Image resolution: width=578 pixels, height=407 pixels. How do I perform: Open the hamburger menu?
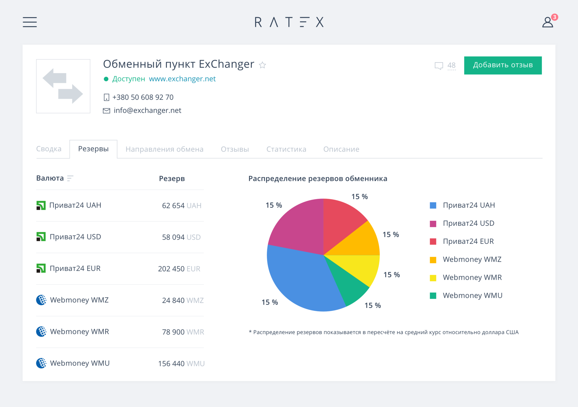coord(30,22)
